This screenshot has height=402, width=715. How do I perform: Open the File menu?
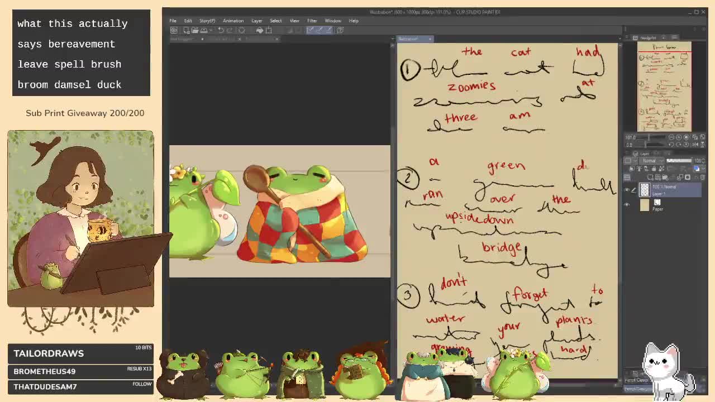click(173, 21)
